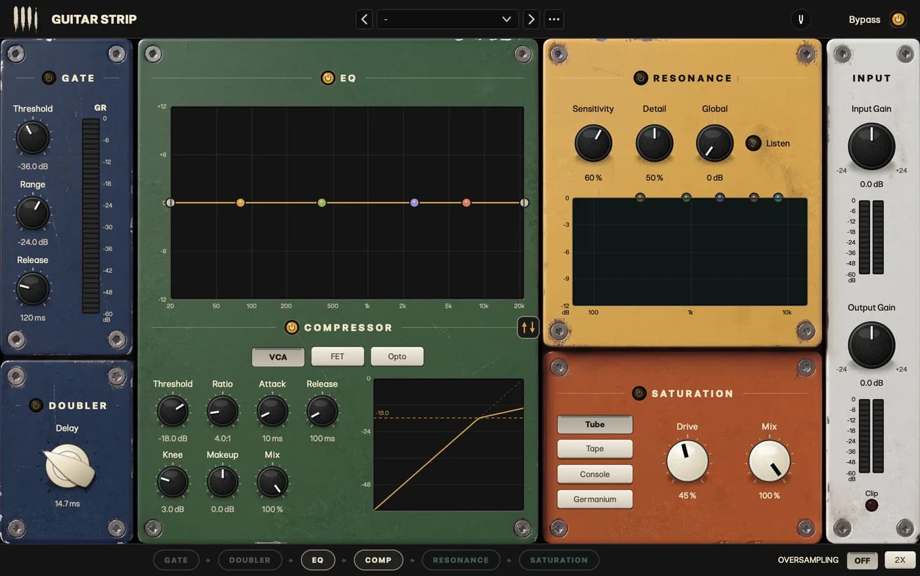Click the Resonance Global knob

(x=715, y=143)
